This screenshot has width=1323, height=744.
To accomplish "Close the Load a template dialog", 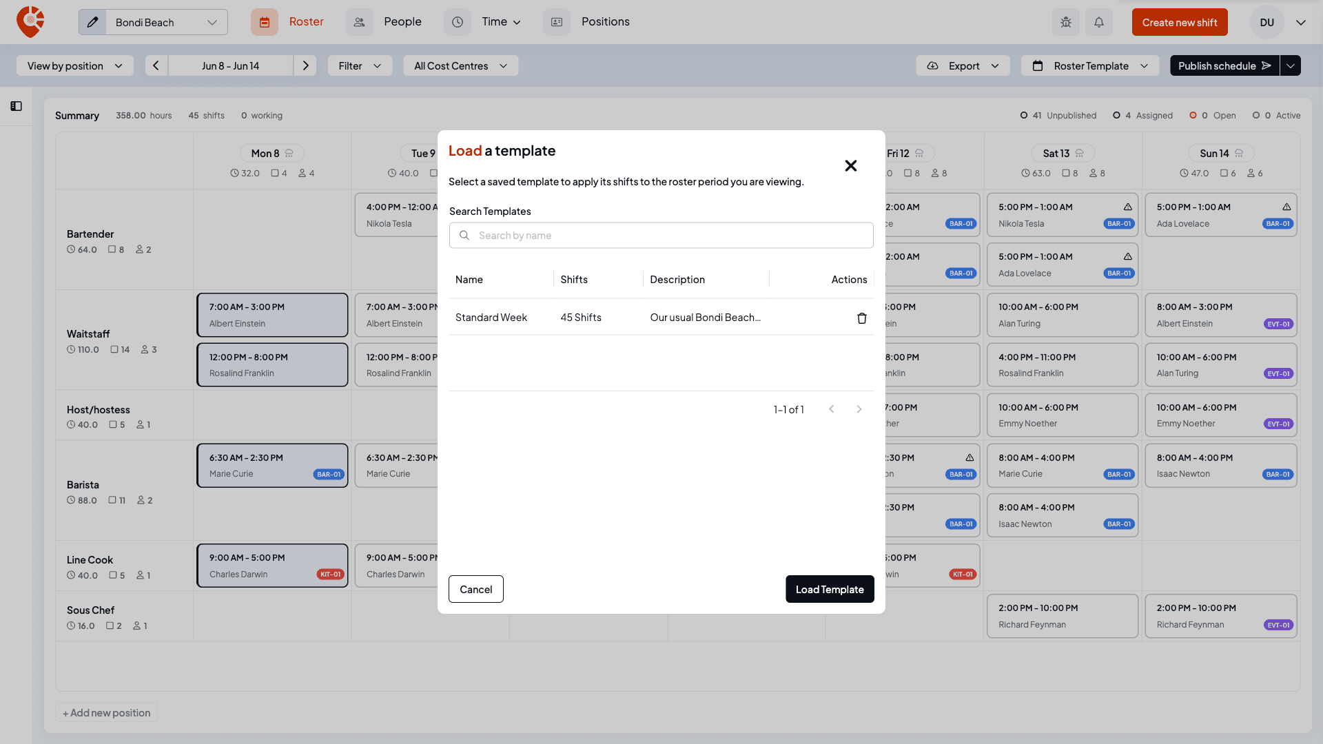I will pyautogui.click(x=850, y=165).
